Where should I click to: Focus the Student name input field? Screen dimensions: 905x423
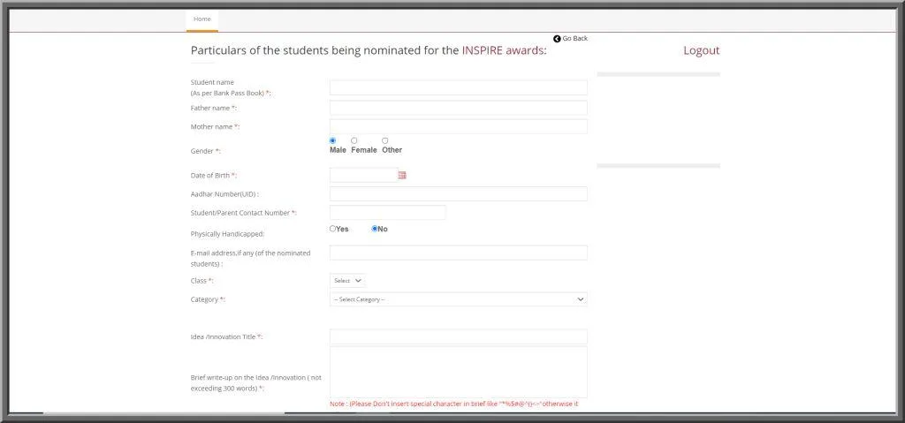[459, 87]
